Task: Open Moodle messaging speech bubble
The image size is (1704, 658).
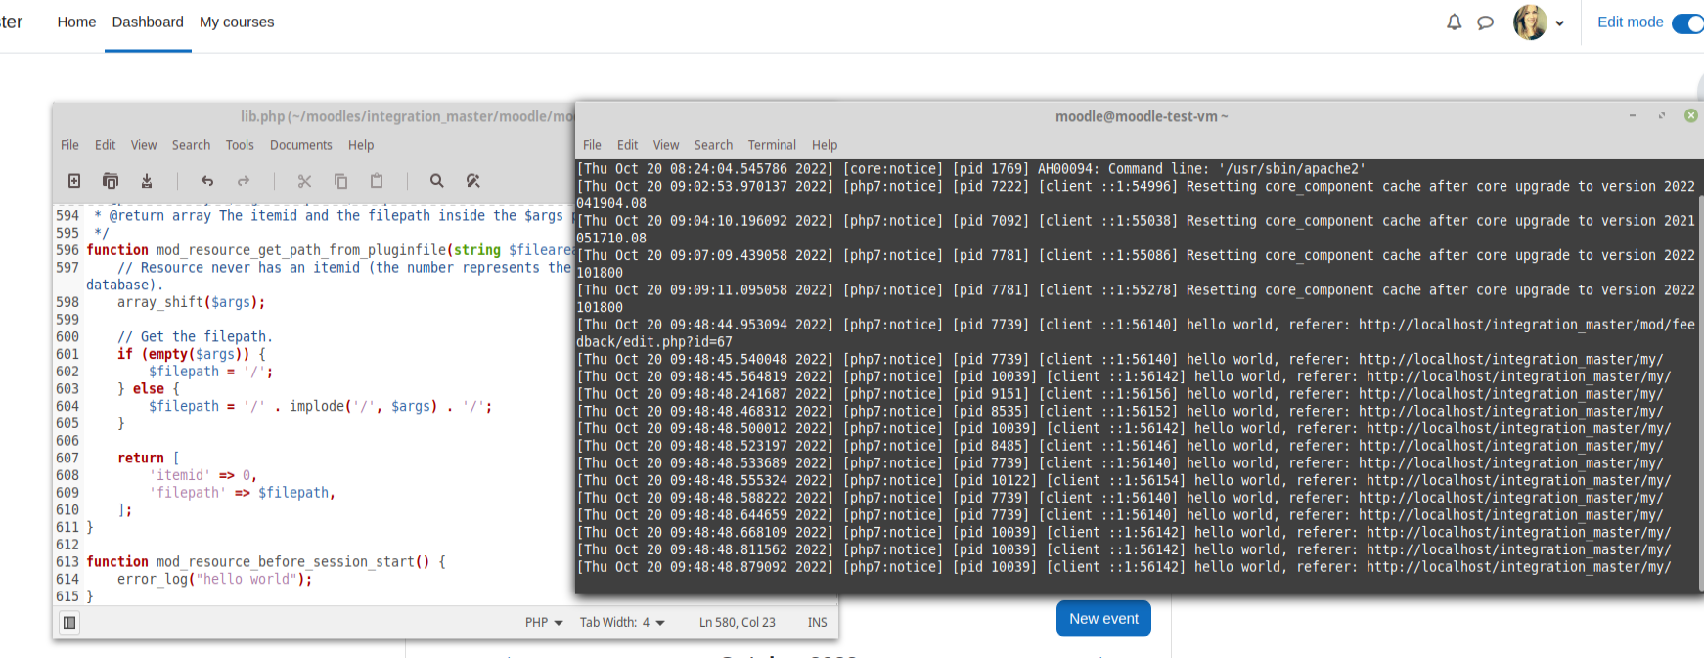Action: (1485, 22)
